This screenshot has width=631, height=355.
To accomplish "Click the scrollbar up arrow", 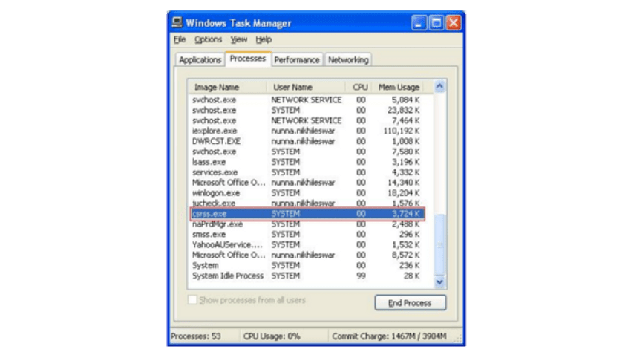I will click(x=439, y=86).
